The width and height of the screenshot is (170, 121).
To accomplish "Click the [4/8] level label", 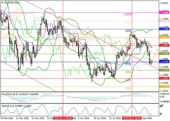I will 128,64.
